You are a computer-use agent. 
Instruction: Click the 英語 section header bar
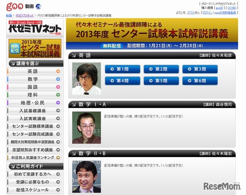coord(152,55)
